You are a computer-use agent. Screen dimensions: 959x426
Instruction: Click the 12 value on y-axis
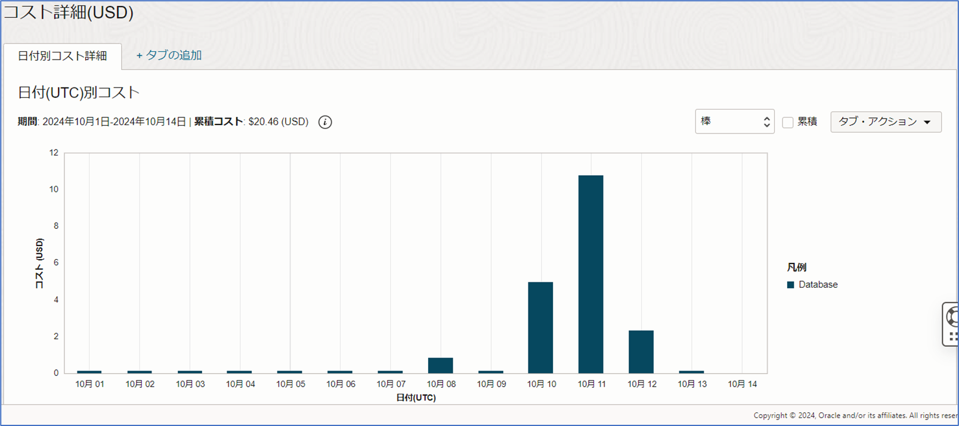click(x=54, y=153)
